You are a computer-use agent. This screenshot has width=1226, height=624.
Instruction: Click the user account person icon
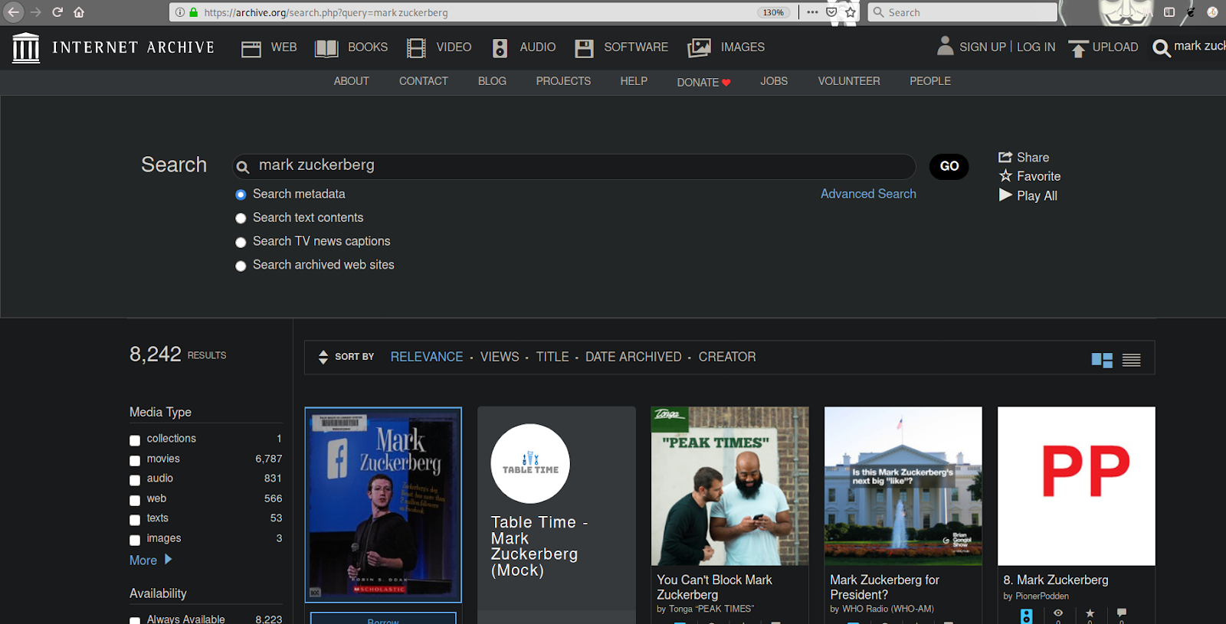coord(946,46)
